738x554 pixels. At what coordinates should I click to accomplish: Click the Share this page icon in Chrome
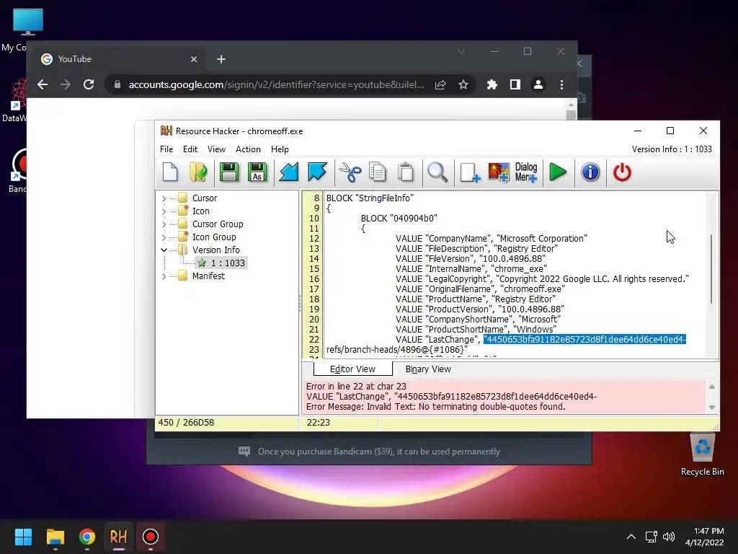(440, 85)
